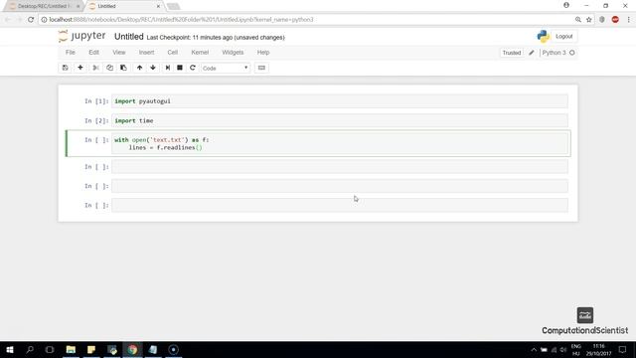
Task: Open the Chrome three-dot menu
Action: tap(628, 20)
